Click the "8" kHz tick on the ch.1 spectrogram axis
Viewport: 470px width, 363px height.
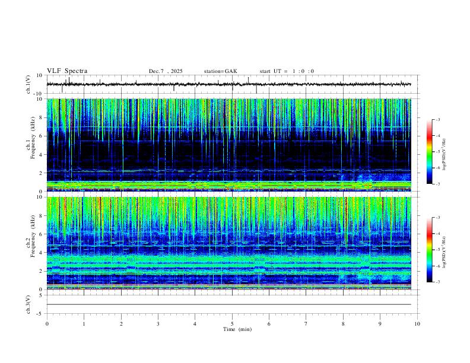click(42, 117)
